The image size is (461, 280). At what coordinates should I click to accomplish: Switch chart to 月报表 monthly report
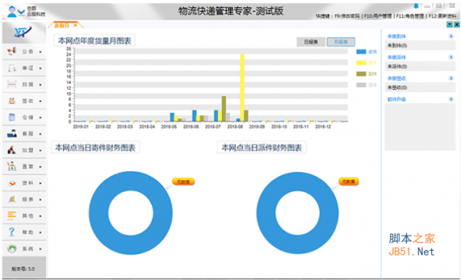pos(340,42)
